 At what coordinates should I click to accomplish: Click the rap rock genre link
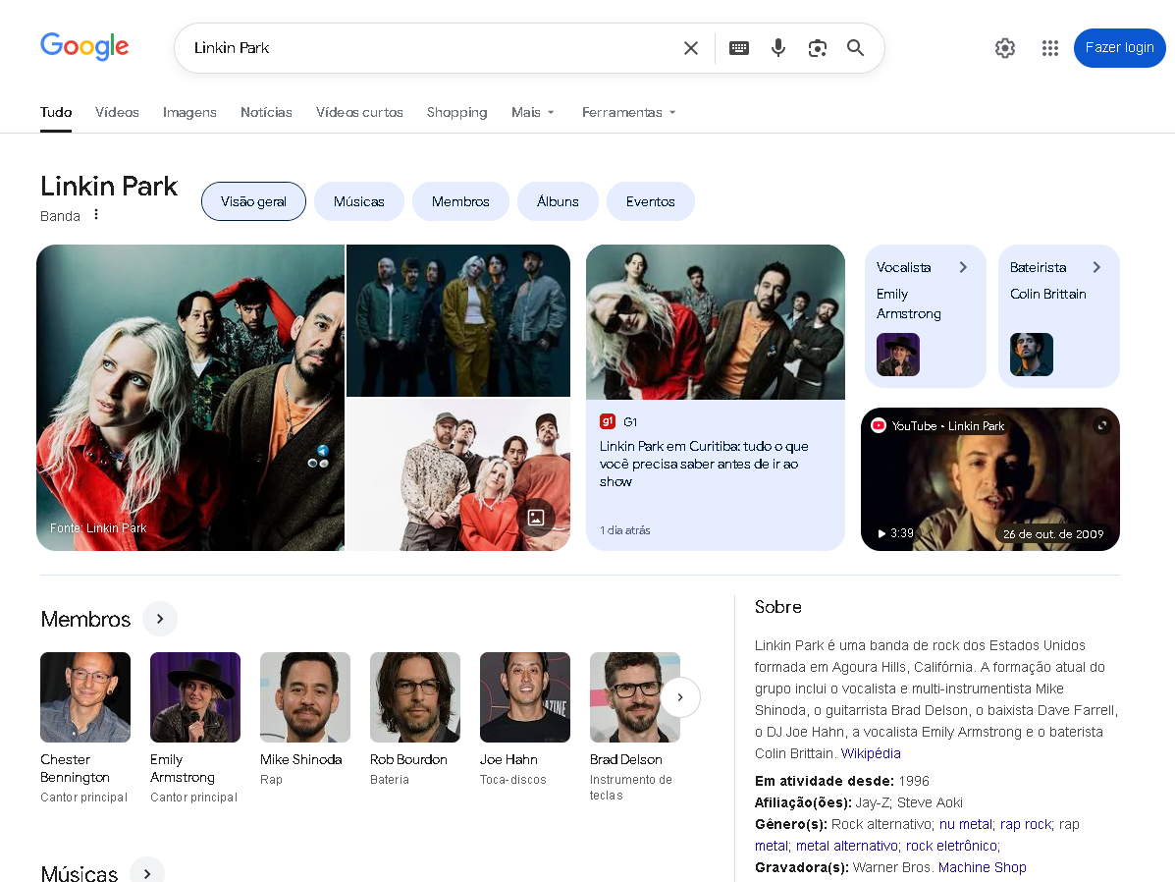1026,824
